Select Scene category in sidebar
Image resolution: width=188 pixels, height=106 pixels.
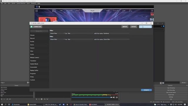pos(32,45)
